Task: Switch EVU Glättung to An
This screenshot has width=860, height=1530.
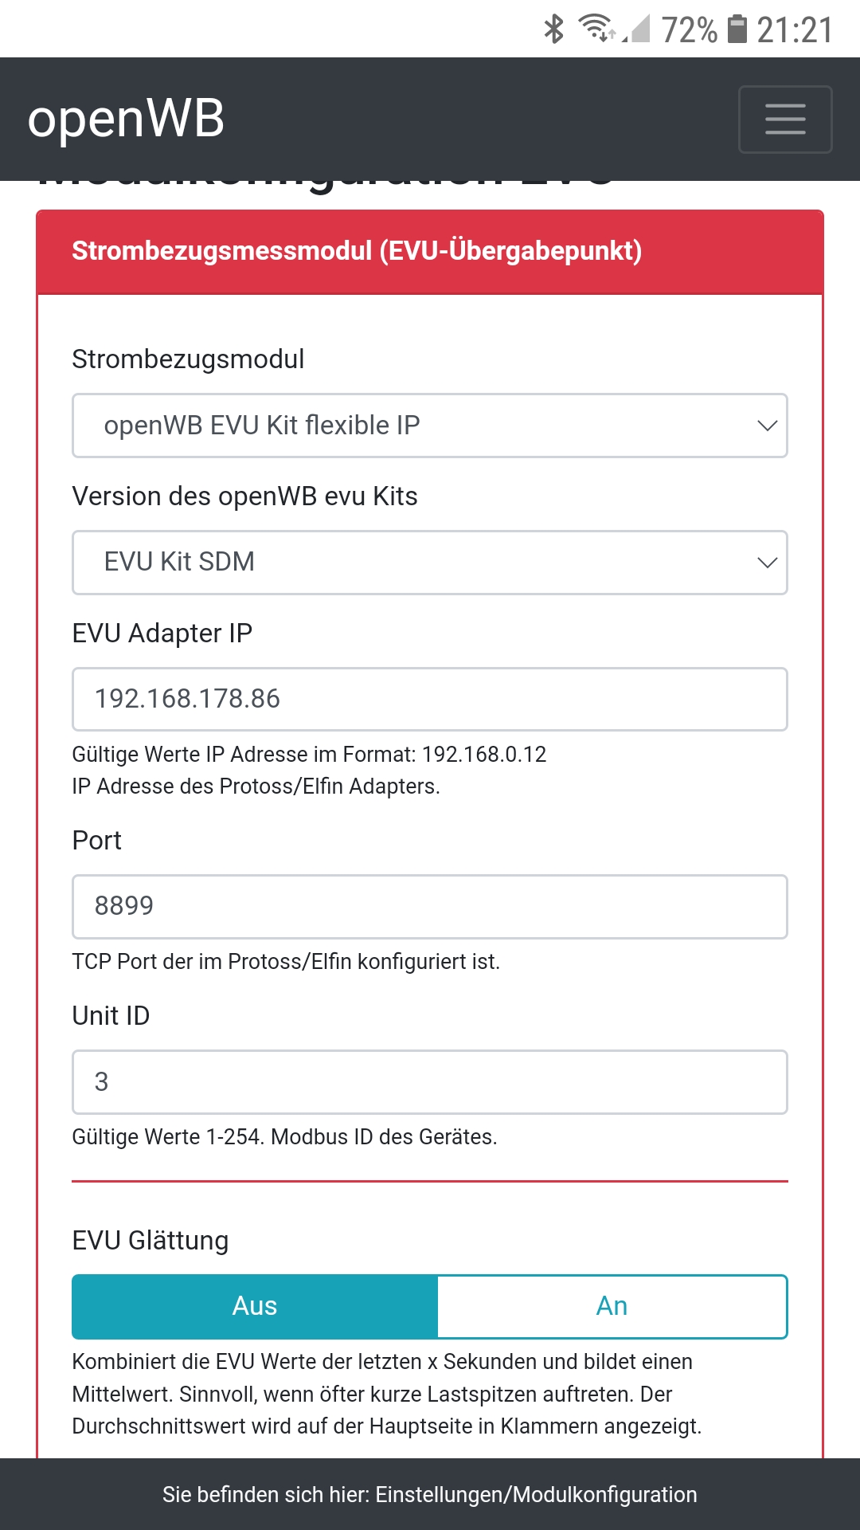Action: click(612, 1306)
